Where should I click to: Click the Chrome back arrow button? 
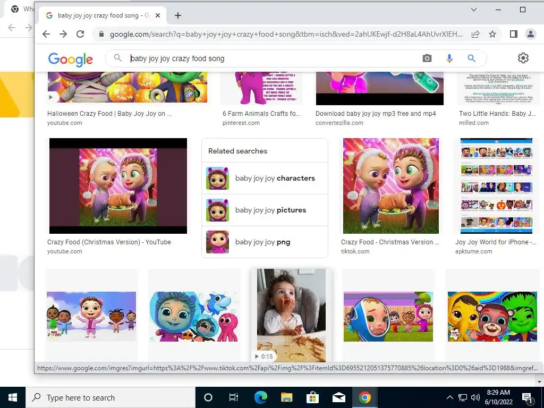pos(46,34)
